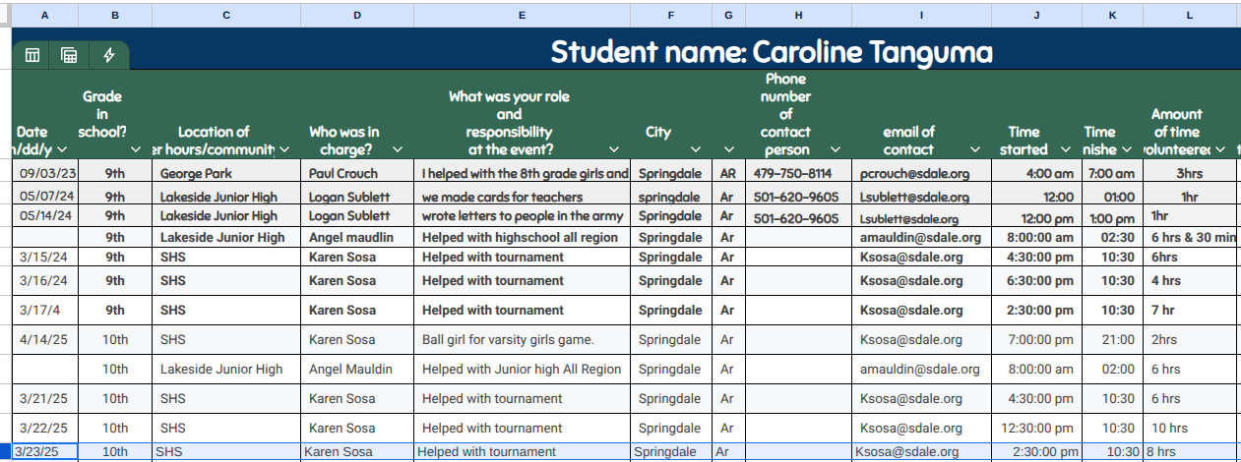Expand the email of contact column dropdown
1241x462 pixels.
(x=975, y=149)
